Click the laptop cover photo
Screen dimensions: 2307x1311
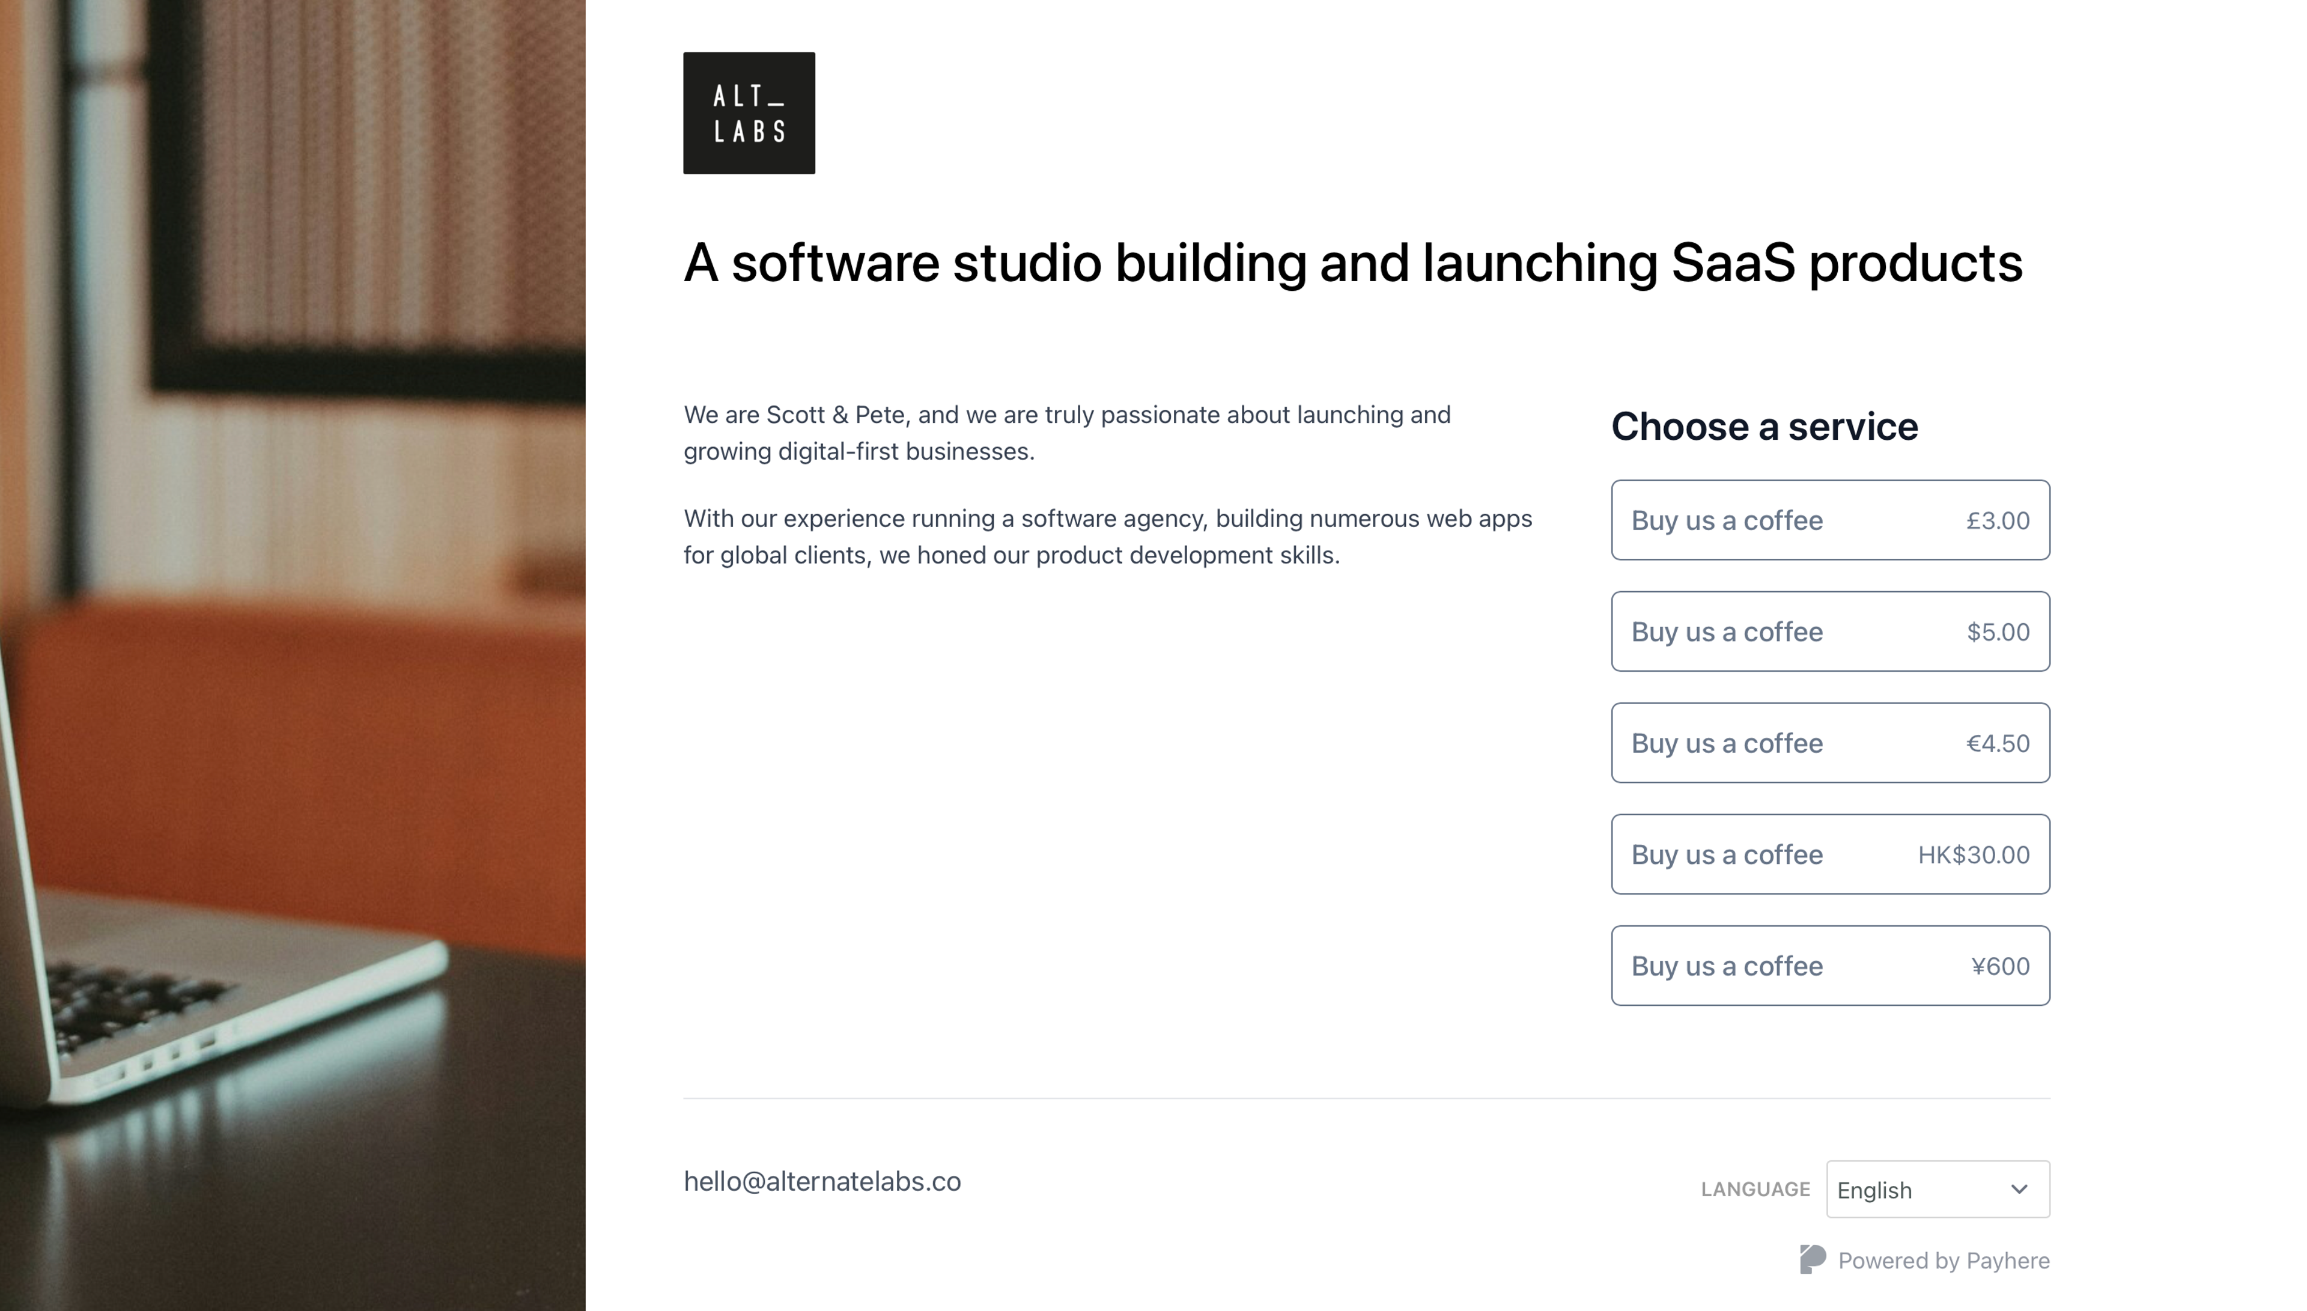[x=293, y=655]
